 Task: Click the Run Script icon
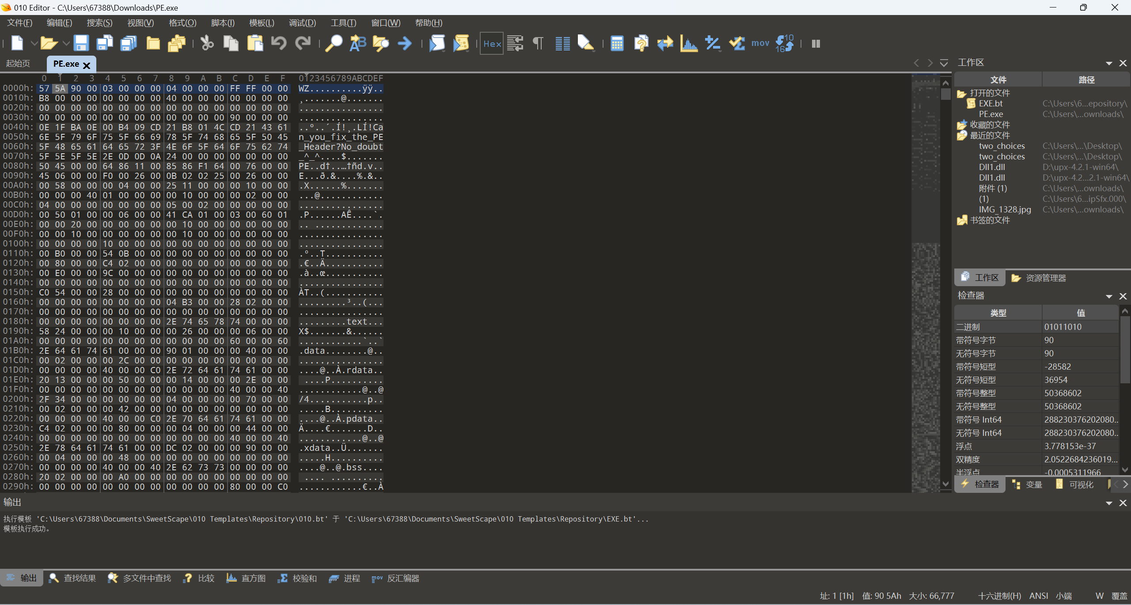pos(437,43)
